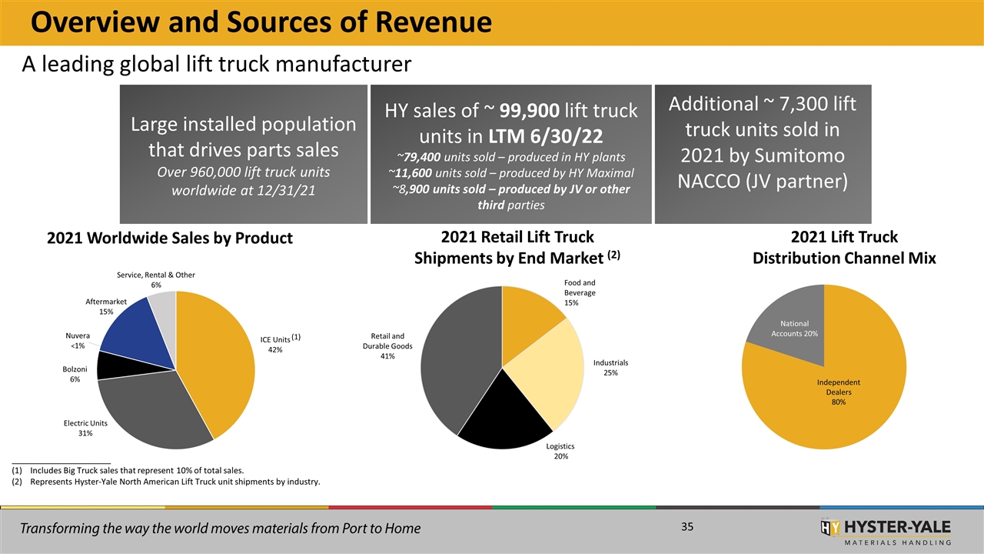The height and width of the screenshot is (554, 984).
Task: Click the 'Bolzoni 6%' label
Action: point(75,375)
